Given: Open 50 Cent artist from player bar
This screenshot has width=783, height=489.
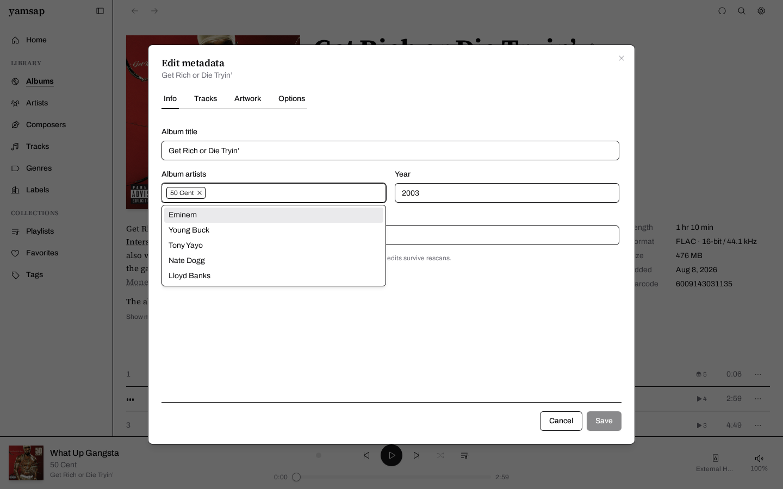Looking at the screenshot, I should point(63,465).
